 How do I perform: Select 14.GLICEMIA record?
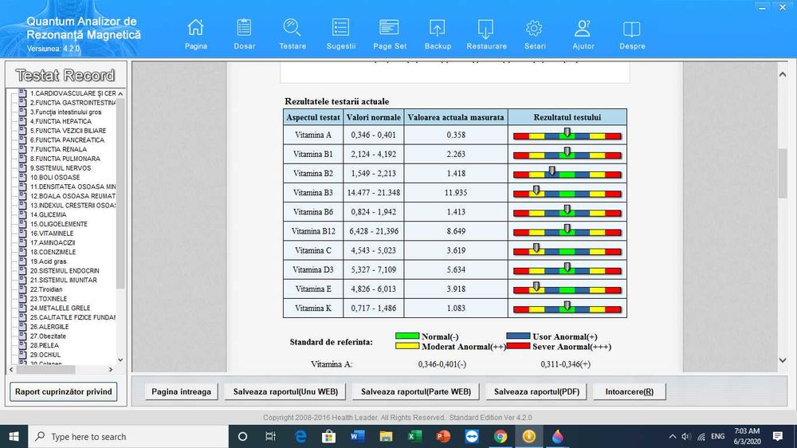49,214
